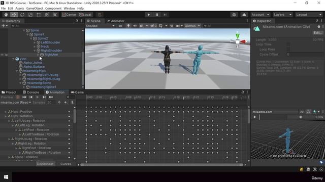Open the Shaded draw mode dropdown
This screenshot has width=325, height=182.
tap(100, 26)
